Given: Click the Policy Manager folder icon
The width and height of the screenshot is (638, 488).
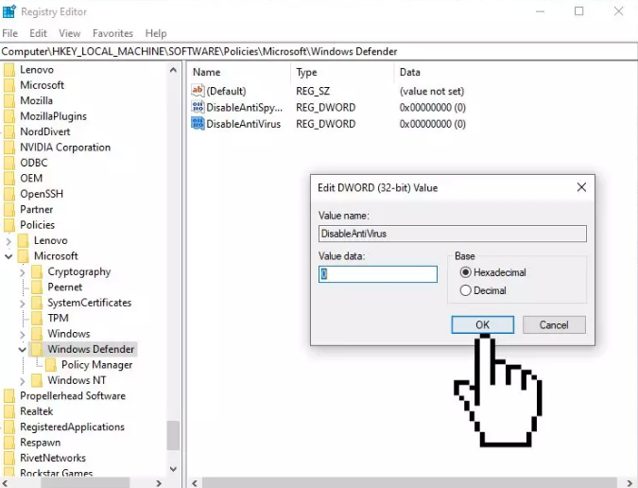Looking at the screenshot, I should [x=51, y=365].
